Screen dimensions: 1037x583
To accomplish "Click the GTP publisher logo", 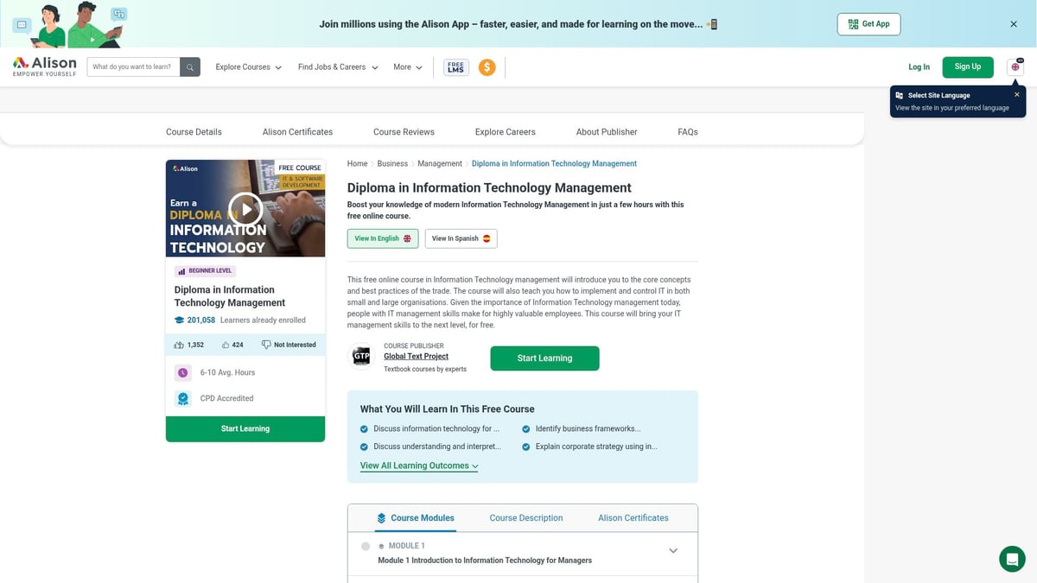I will (x=361, y=357).
